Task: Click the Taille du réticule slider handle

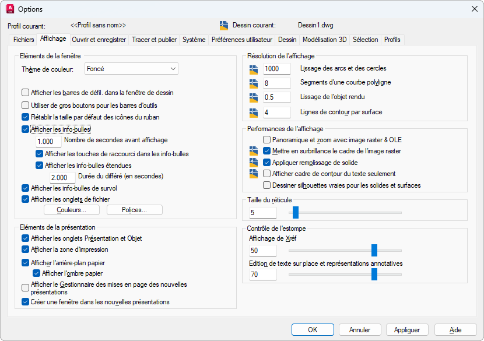Action: point(296,212)
